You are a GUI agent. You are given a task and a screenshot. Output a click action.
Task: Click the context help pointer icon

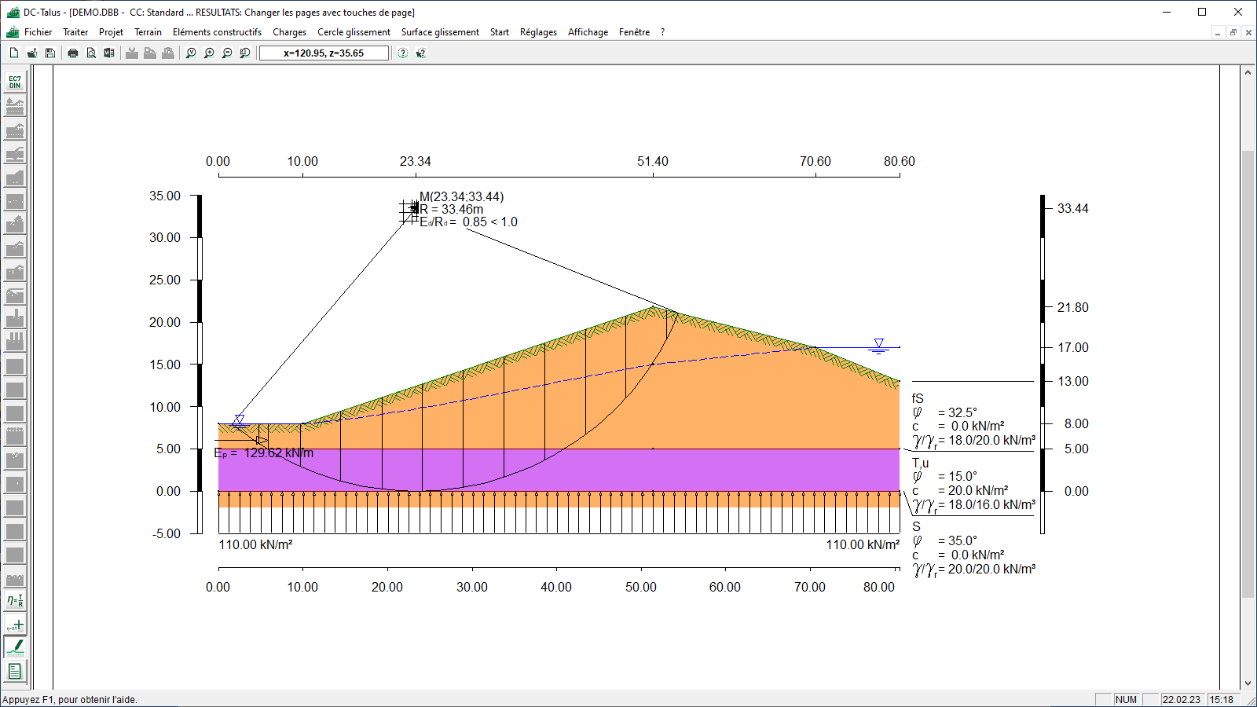(421, 53)
